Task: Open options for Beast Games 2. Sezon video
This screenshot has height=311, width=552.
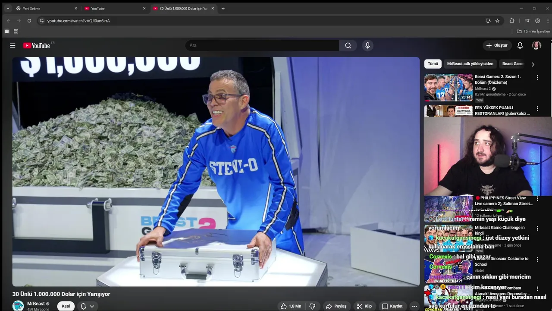Action: click(x=537, y=78)
